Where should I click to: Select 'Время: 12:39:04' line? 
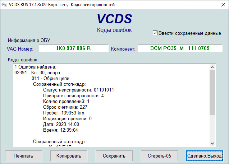pos(60,130)
